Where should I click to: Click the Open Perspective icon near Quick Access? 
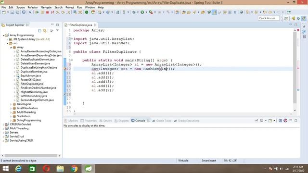pos(286,18)
